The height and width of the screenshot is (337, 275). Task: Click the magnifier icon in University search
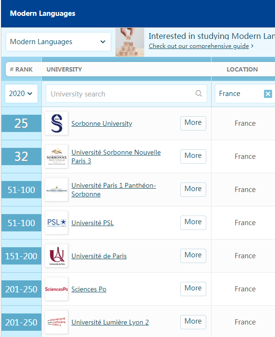click(199, 94)
